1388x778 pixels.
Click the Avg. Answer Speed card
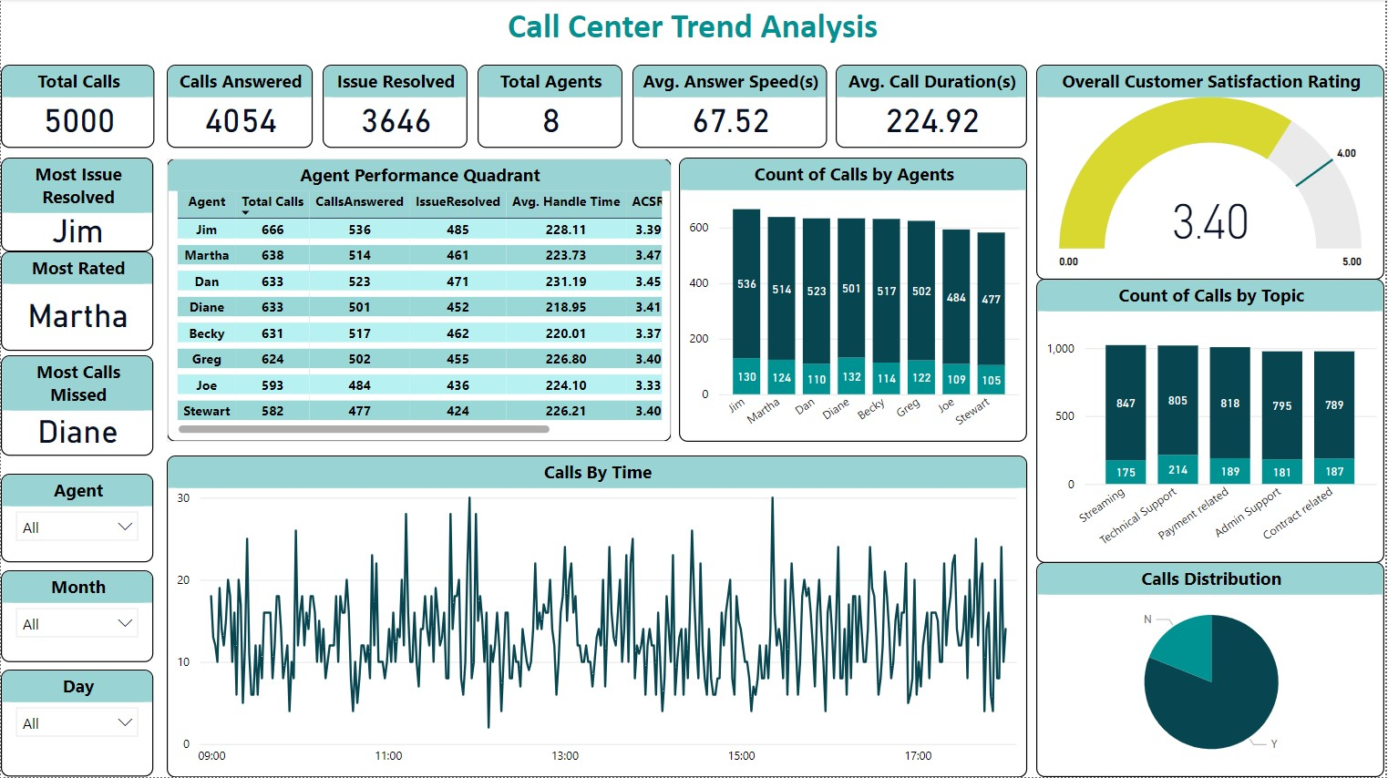coord(728,107)
